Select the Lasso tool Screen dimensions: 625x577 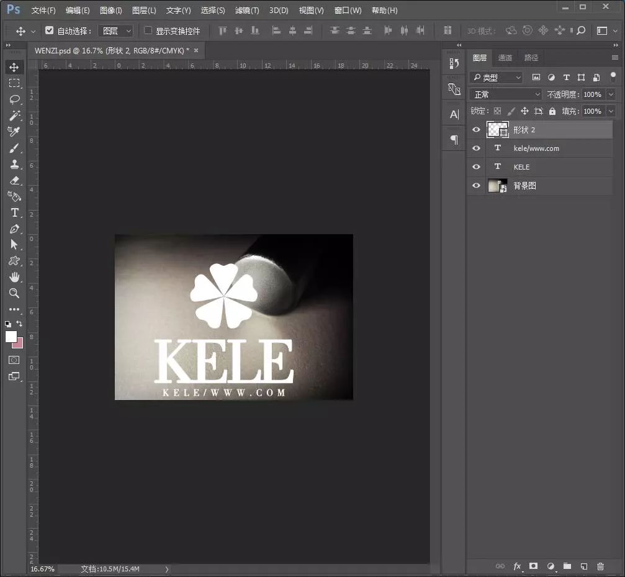pyautogui.click(x=14, y=99)
